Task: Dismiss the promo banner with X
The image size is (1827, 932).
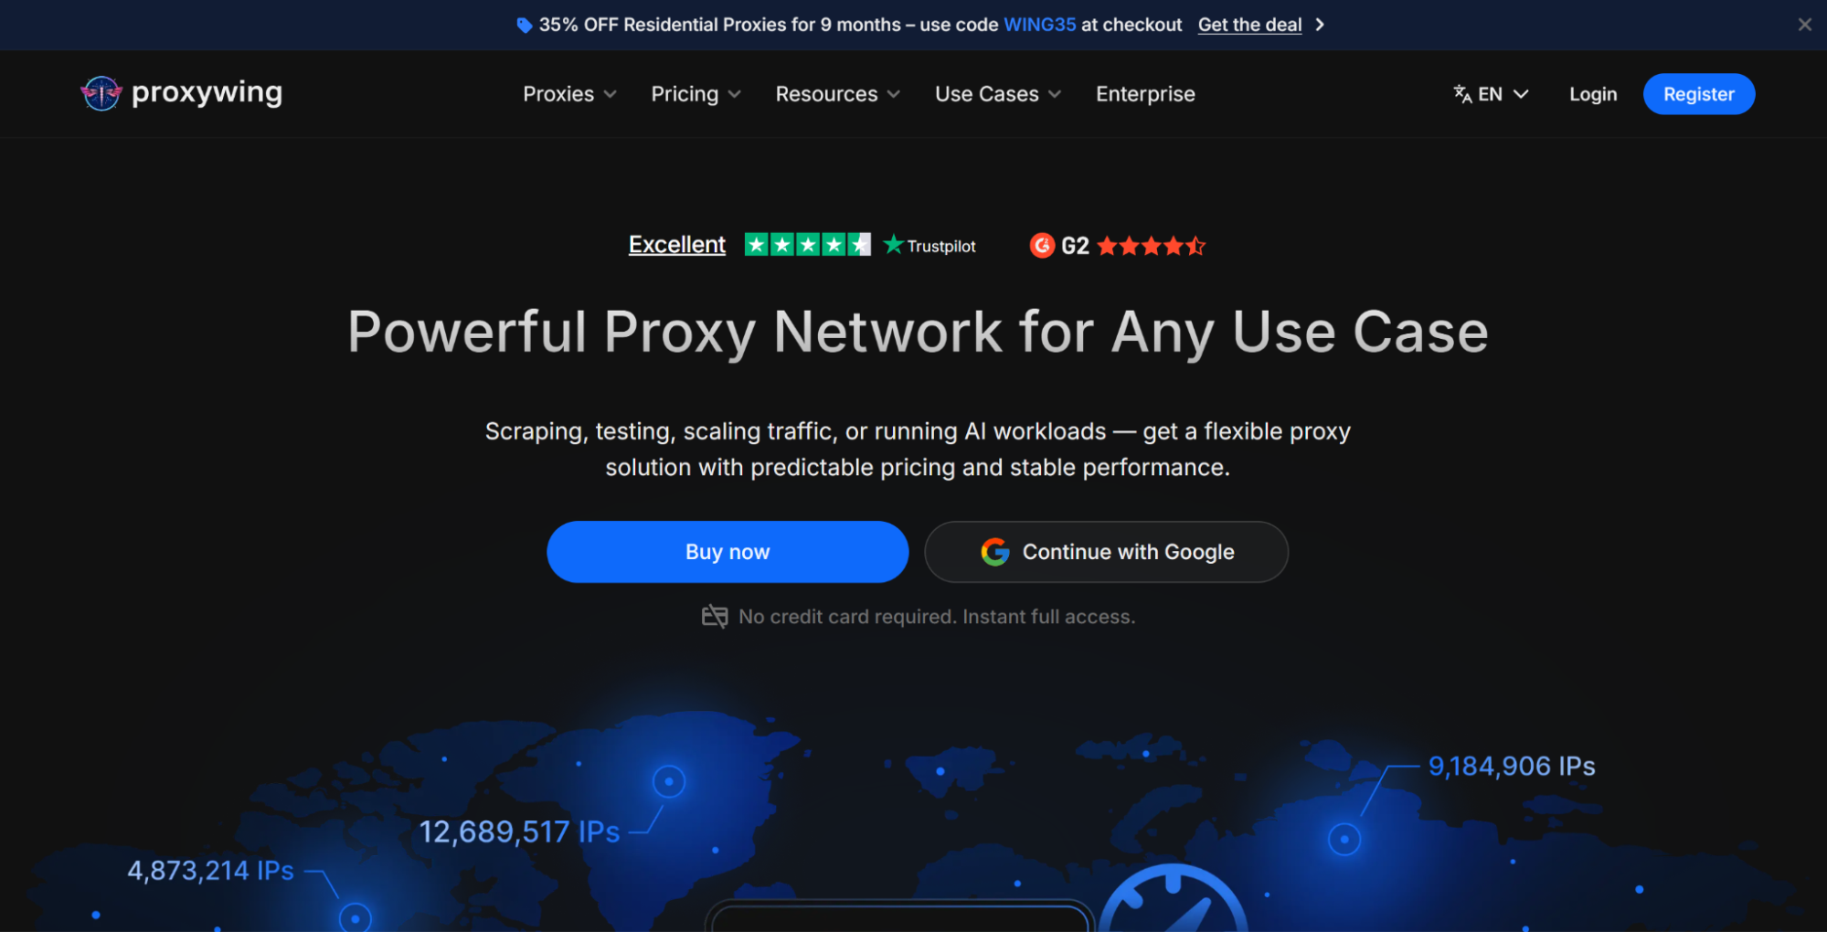Action: tap(1804, 25)
